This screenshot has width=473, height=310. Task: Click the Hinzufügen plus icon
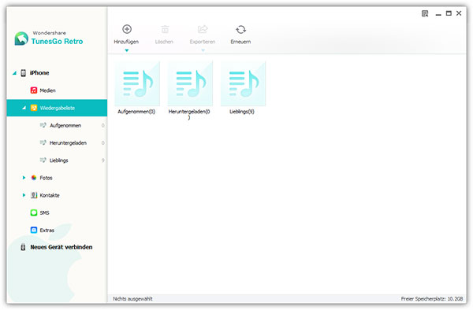click(127, 29)
